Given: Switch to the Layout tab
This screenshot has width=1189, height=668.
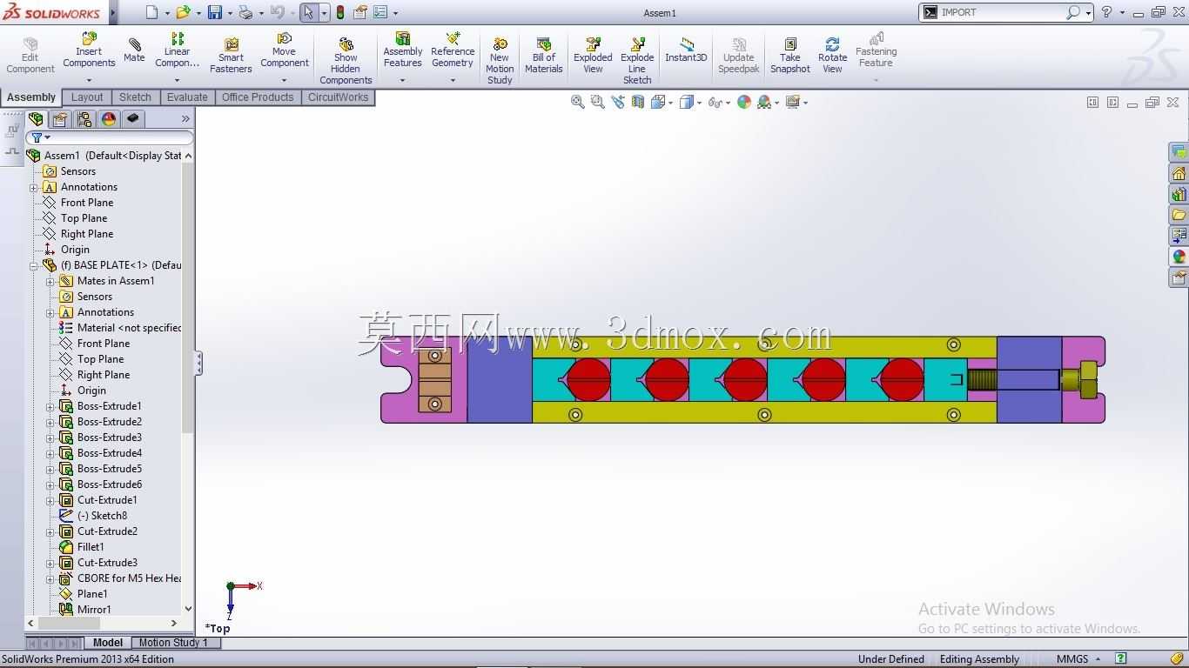Looking at the screenshot, I should click(x=87, y=97).
